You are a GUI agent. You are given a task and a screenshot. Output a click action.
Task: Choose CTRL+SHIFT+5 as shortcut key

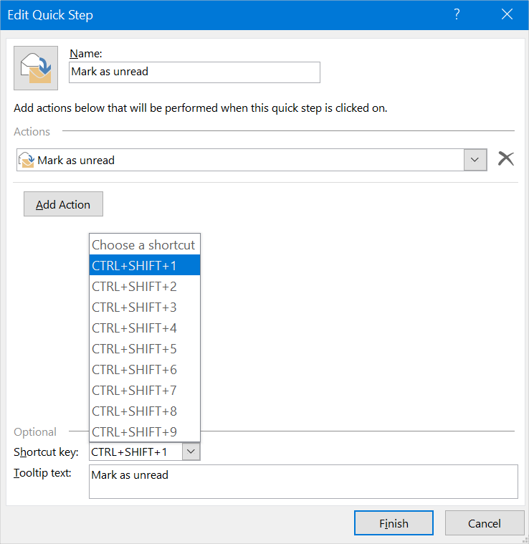(x=144, y=348)
